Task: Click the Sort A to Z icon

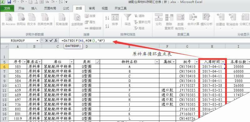Action: pyautogui.click(x=107, y=18)
